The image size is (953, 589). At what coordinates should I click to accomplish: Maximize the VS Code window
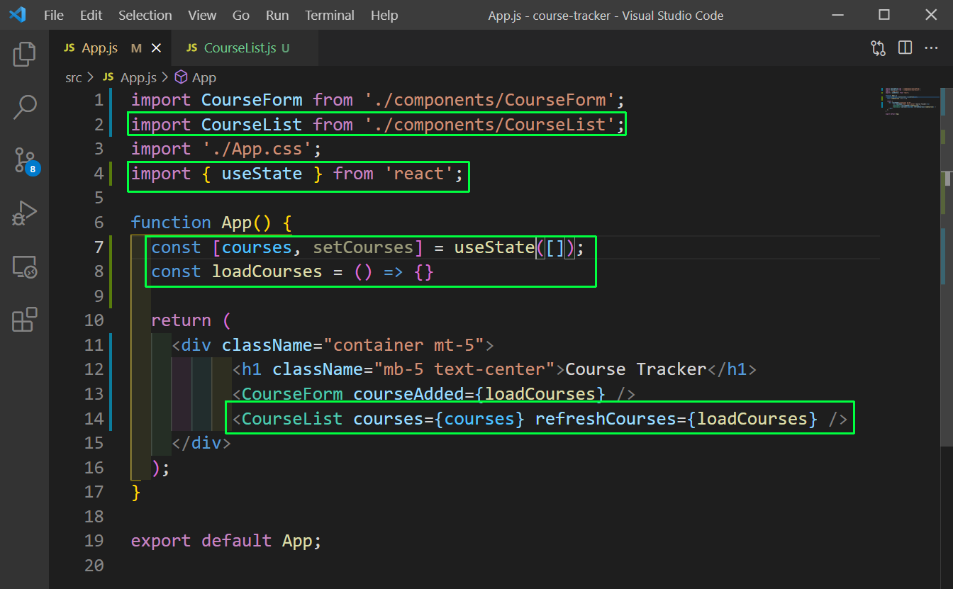pos(884,15)
